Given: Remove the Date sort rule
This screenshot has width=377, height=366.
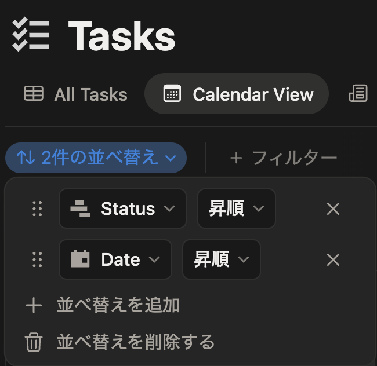Looking at the screenshot, I should pyautogui.click(x=333, y=259).
